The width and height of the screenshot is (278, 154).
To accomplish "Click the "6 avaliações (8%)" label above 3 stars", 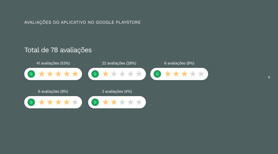I will click(x=179, y=63).
